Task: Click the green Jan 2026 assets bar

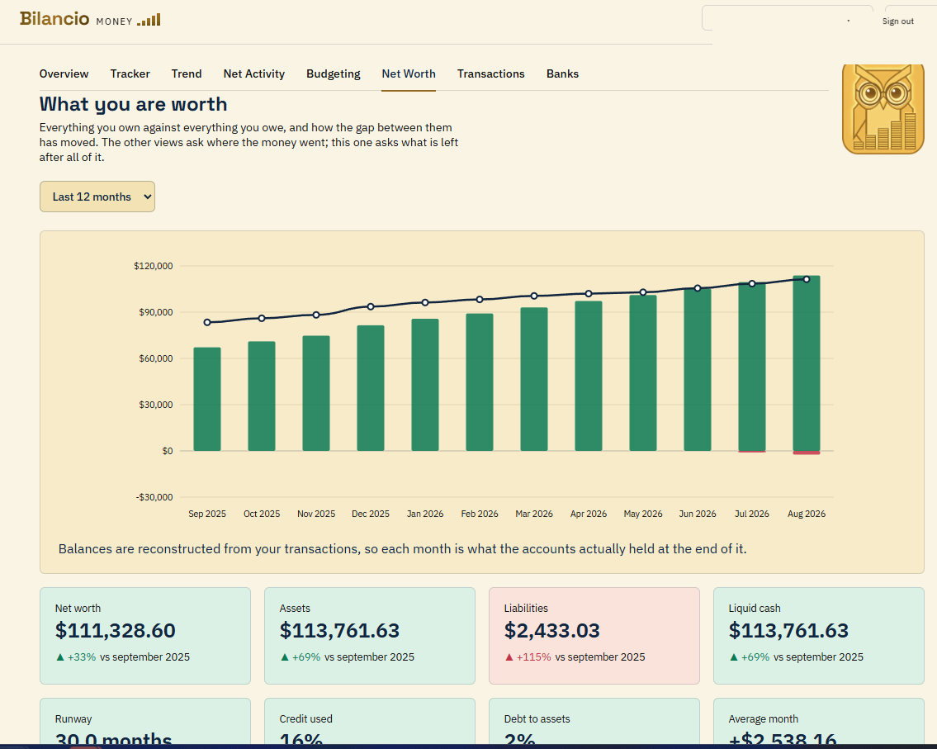Action: point(425,385)
